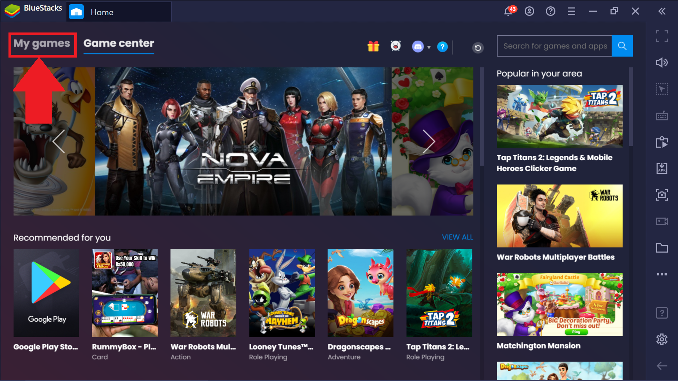Click the Discord icon
The width and height of the screenshot is (678, 381).
point(418,47)
